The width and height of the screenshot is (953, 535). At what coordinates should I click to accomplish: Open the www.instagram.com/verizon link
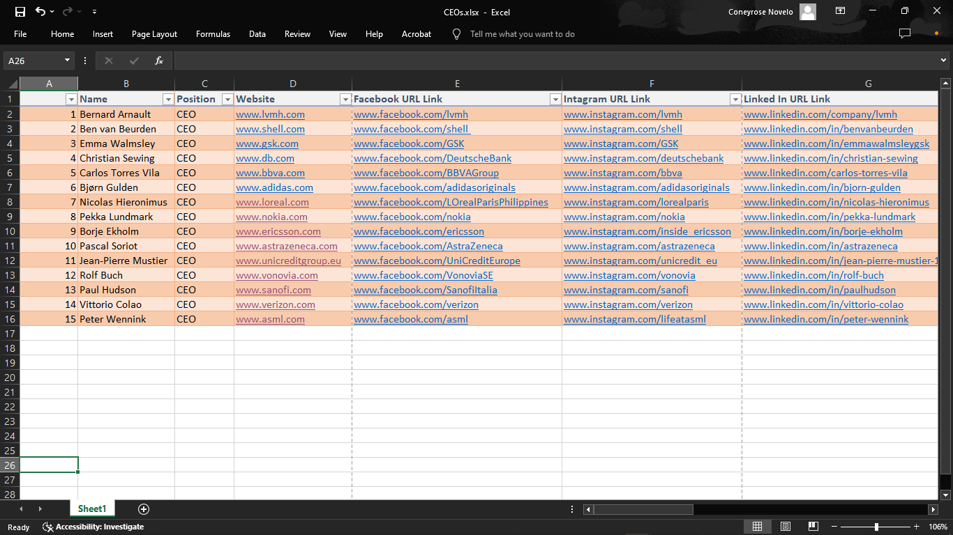coord(628,304)
